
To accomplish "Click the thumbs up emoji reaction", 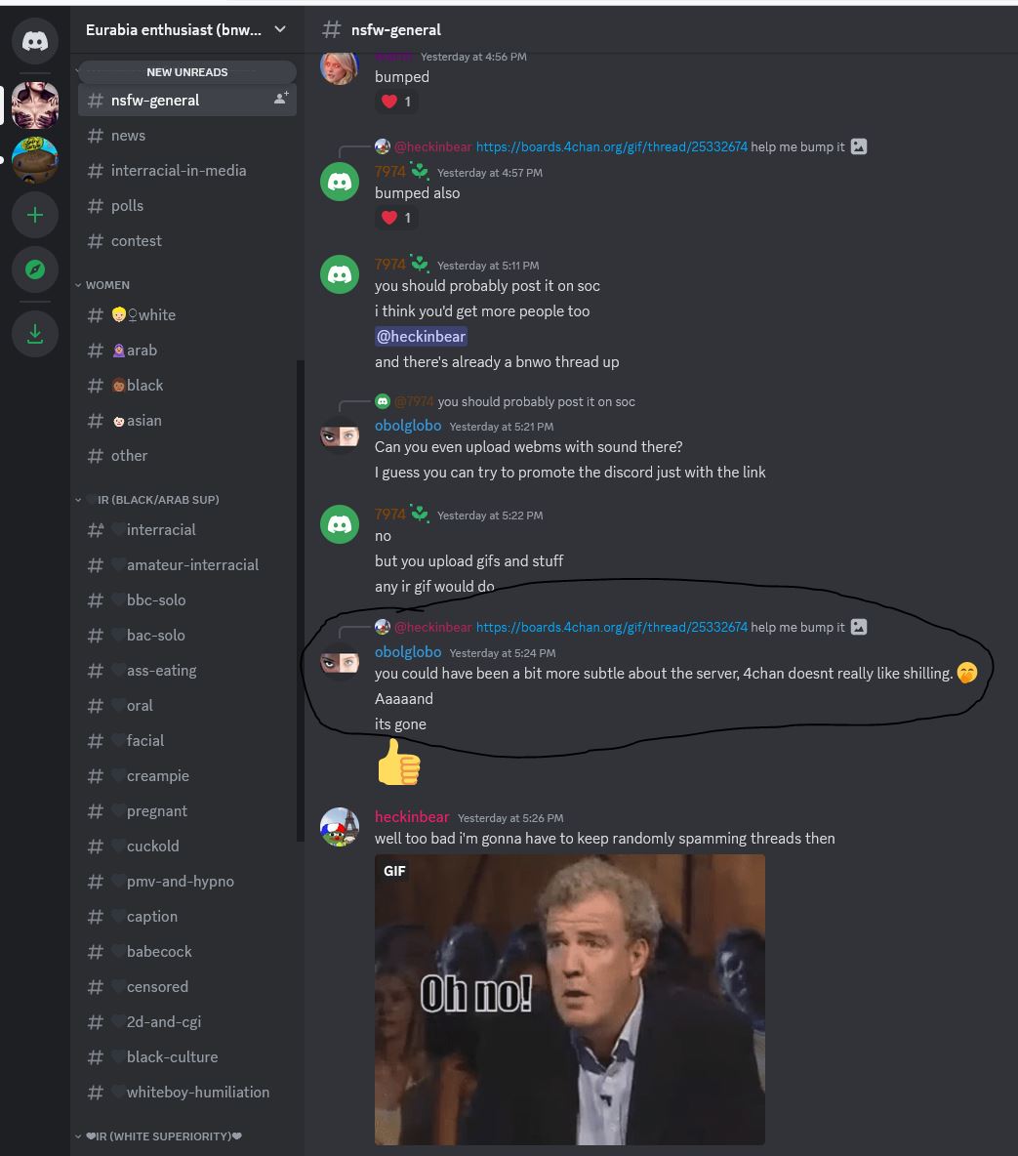I will 399,763.
